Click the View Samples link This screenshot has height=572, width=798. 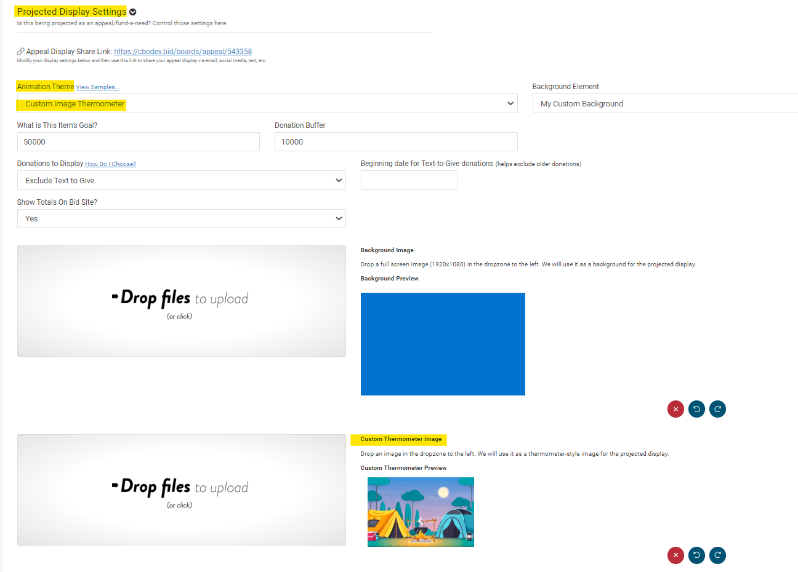pyautogui.click(x=97, y=87)
